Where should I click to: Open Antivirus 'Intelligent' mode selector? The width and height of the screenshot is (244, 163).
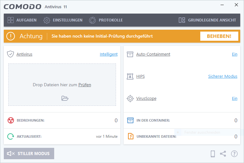[x=108, y=54]
